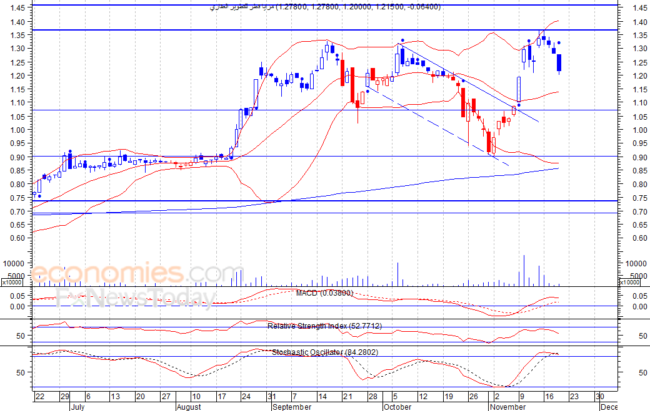Select 0.90 on the right price axis
The image size is (650, 411).
click(639, 158)
